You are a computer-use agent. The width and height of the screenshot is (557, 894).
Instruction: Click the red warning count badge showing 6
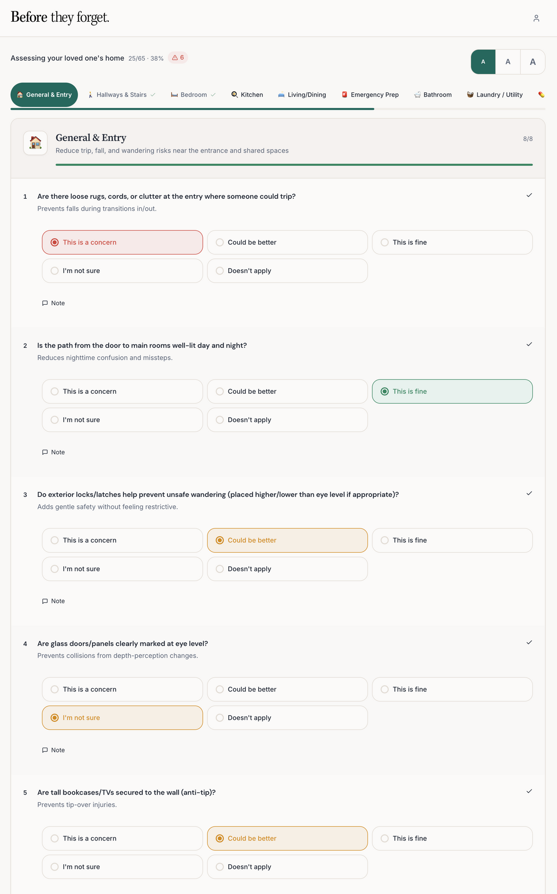pyautogui.click(x=178, y=58)
